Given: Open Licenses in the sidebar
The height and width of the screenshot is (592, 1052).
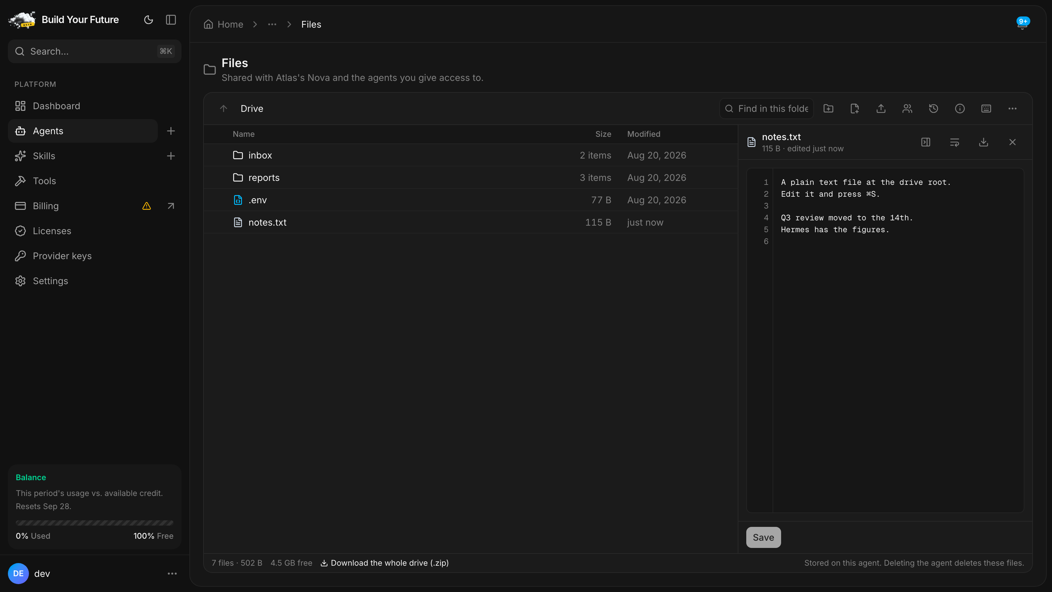Looking at the screenshot, I should [94, 231].
